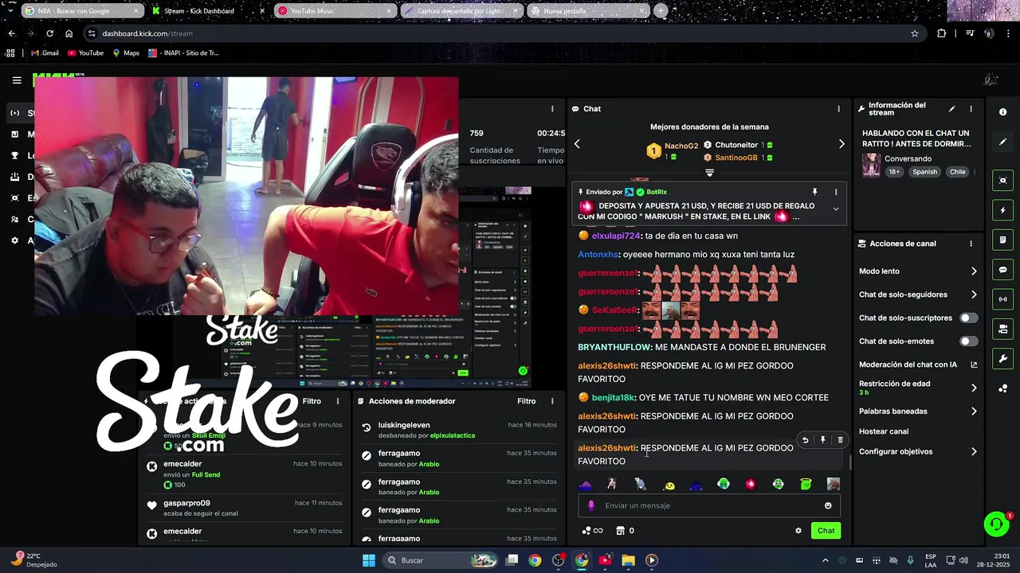Unpin the BotRix pinned message pin icon
The width and height of the screenshot is (1020, 573).
click(814, 192)
